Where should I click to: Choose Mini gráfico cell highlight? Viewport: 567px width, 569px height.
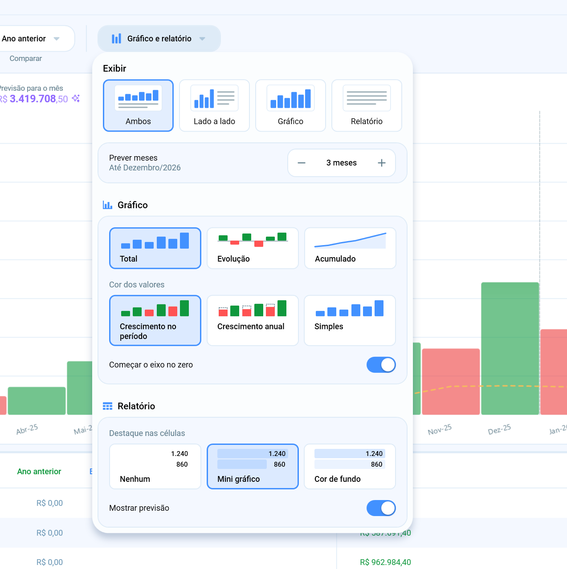[x=253, y=466]
